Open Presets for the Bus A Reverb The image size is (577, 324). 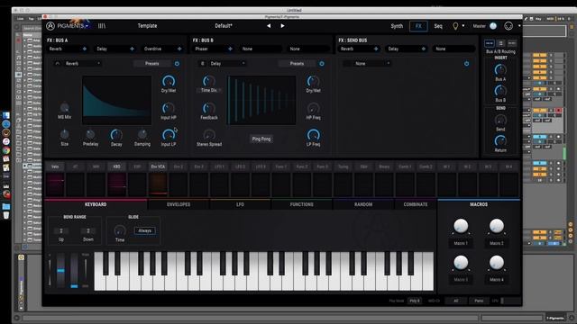pos(152,64)
